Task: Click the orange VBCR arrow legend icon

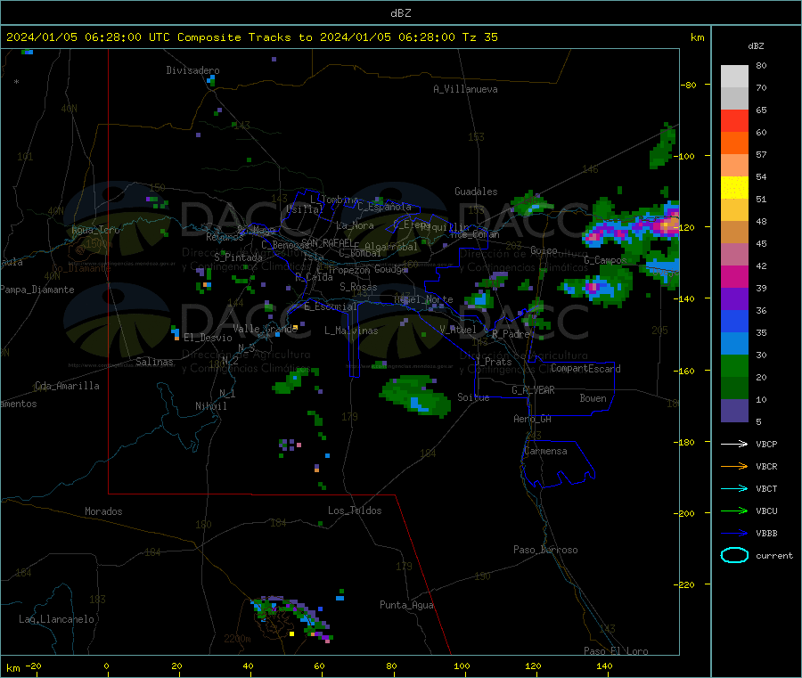Action: (x=734, y=466)
